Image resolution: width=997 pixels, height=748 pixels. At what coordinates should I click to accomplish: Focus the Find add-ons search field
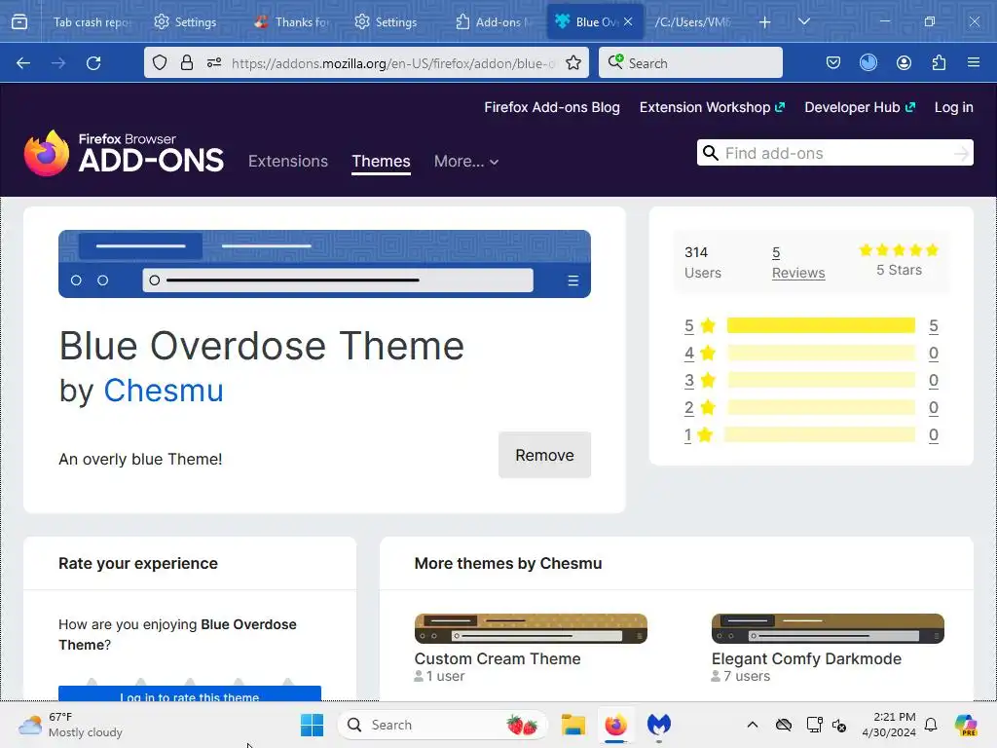(835, 153)
